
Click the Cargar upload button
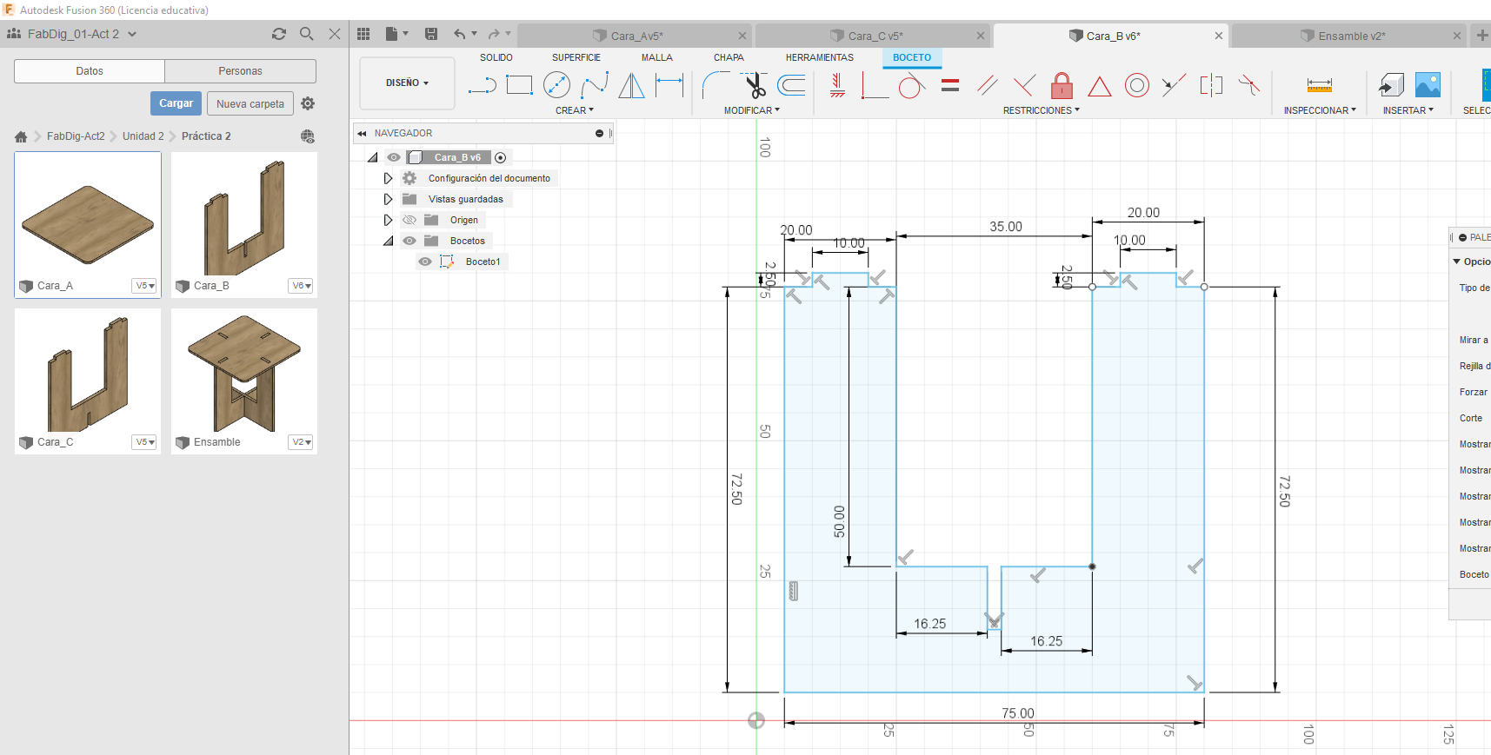176,103
